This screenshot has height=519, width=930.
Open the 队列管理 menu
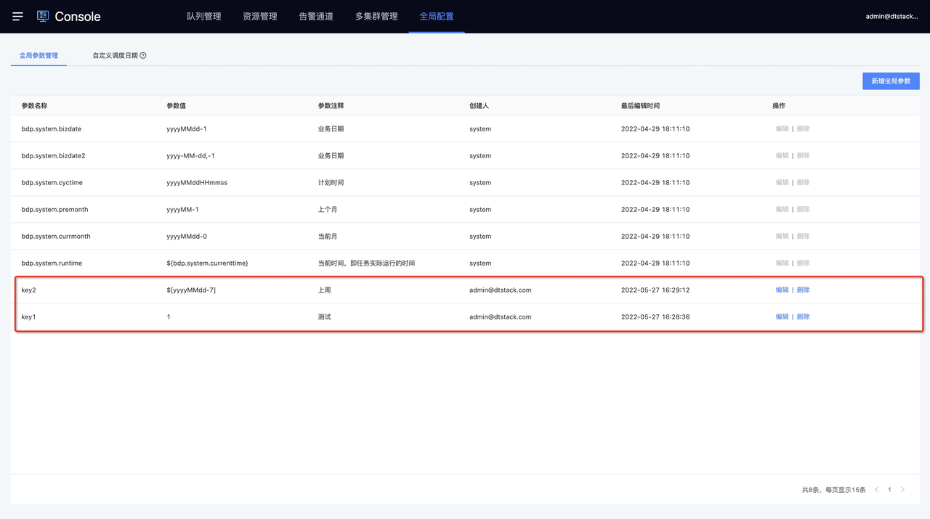click(204, 16)
